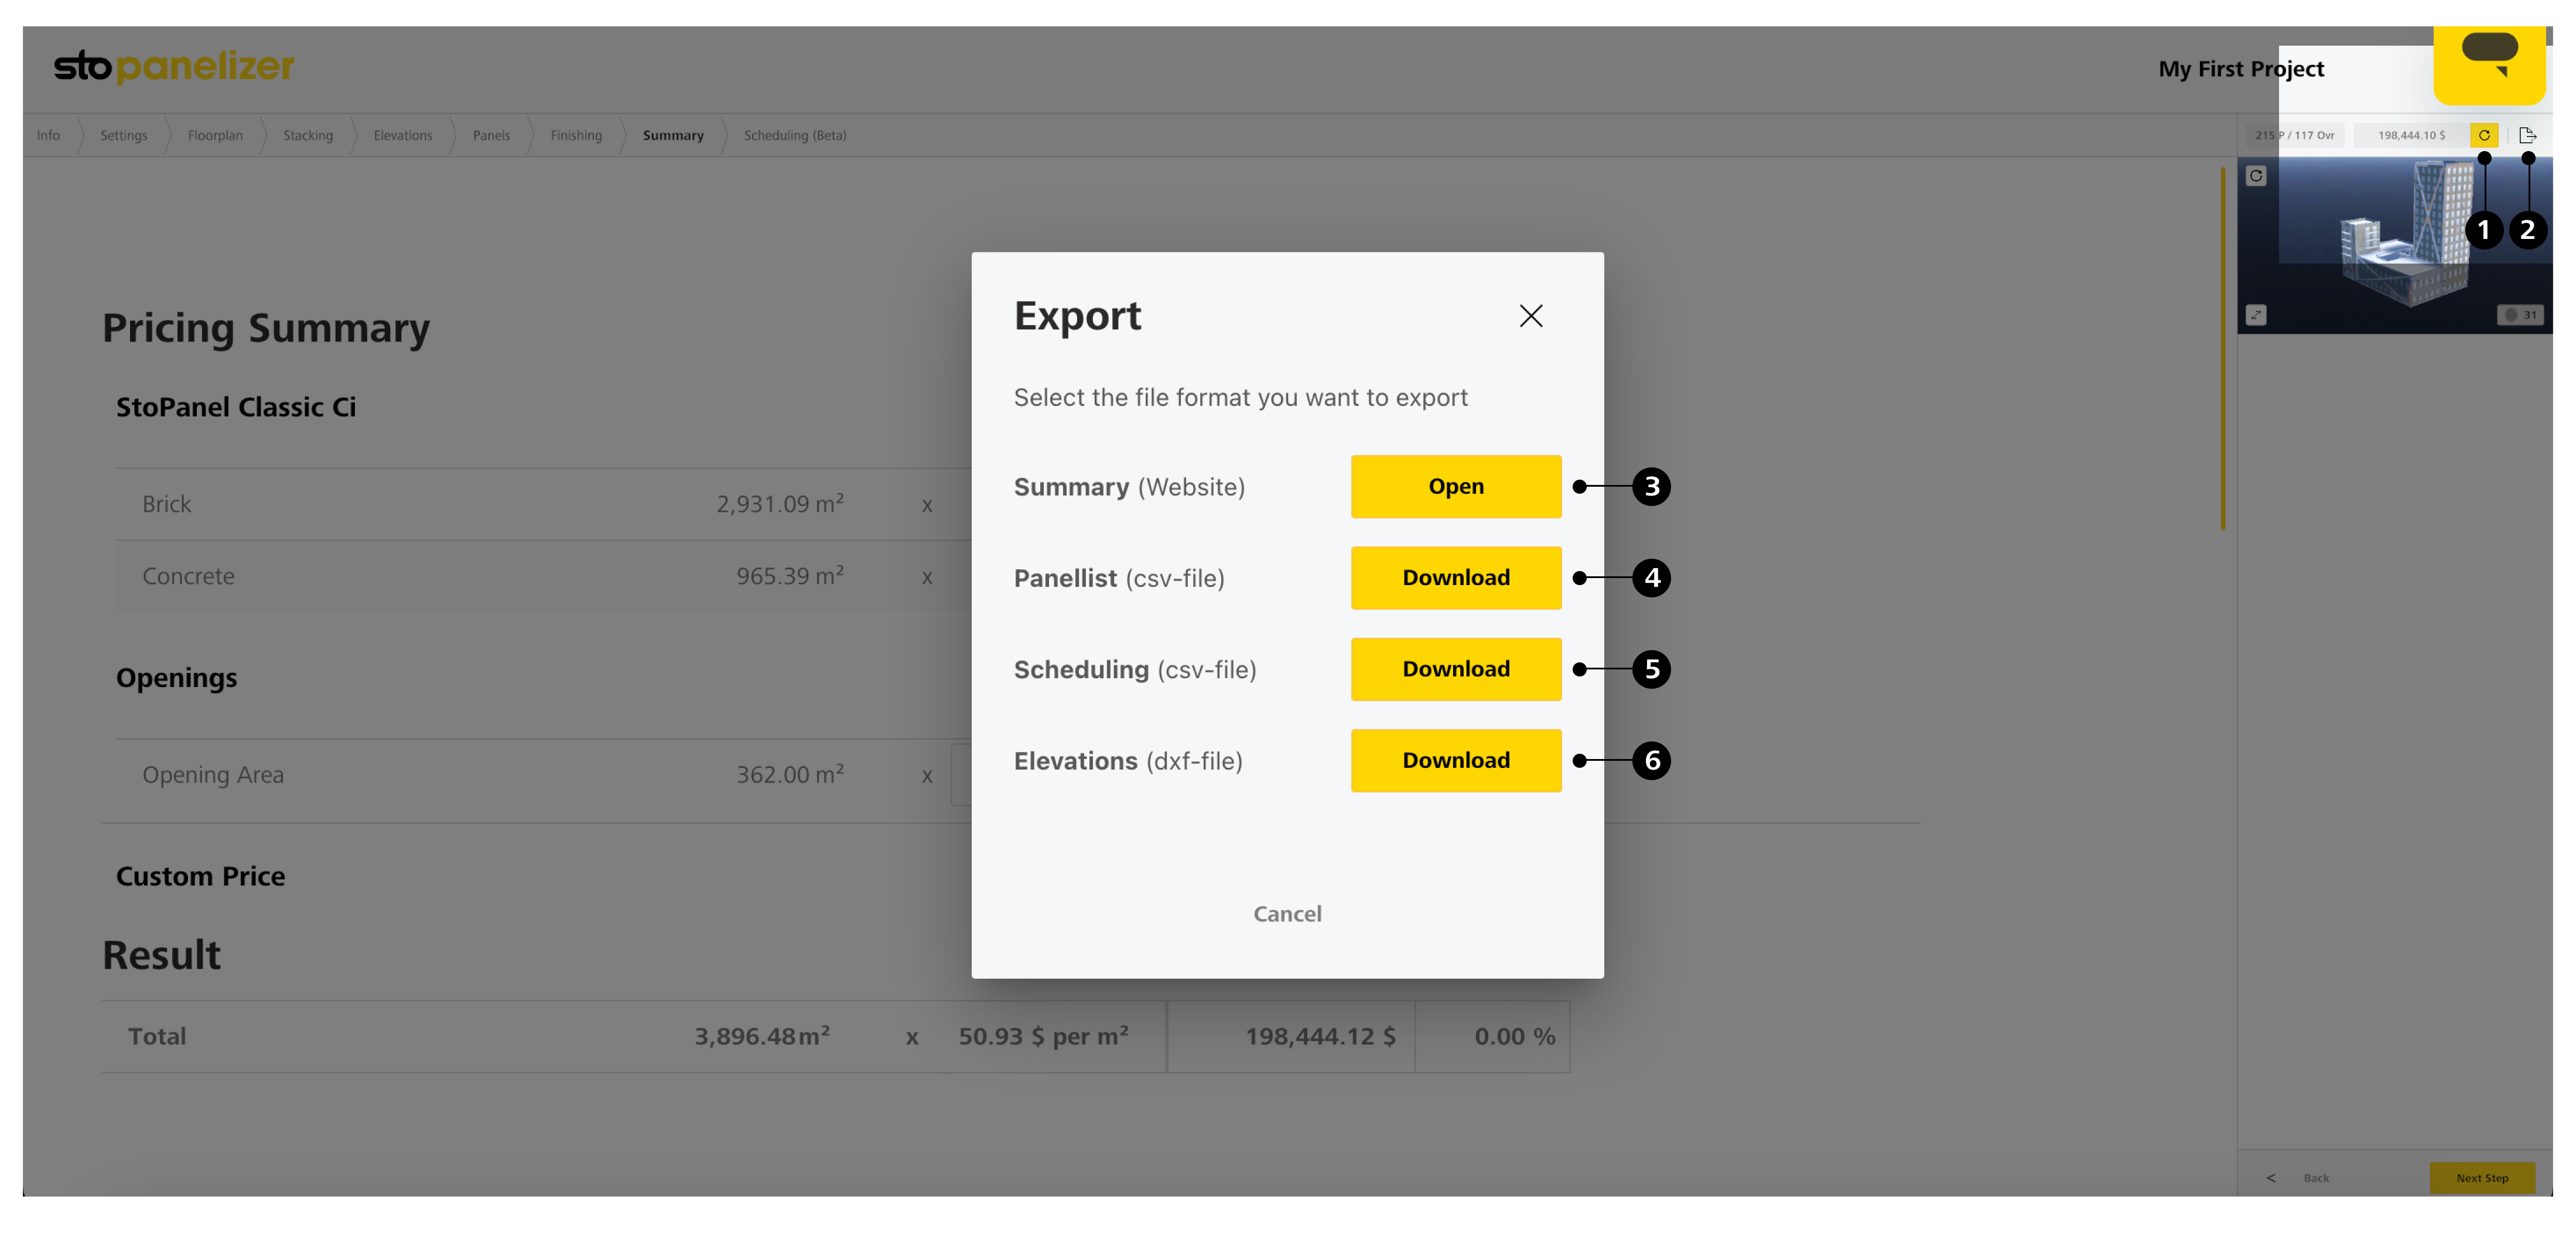Click the Opening Area row label

213,775
